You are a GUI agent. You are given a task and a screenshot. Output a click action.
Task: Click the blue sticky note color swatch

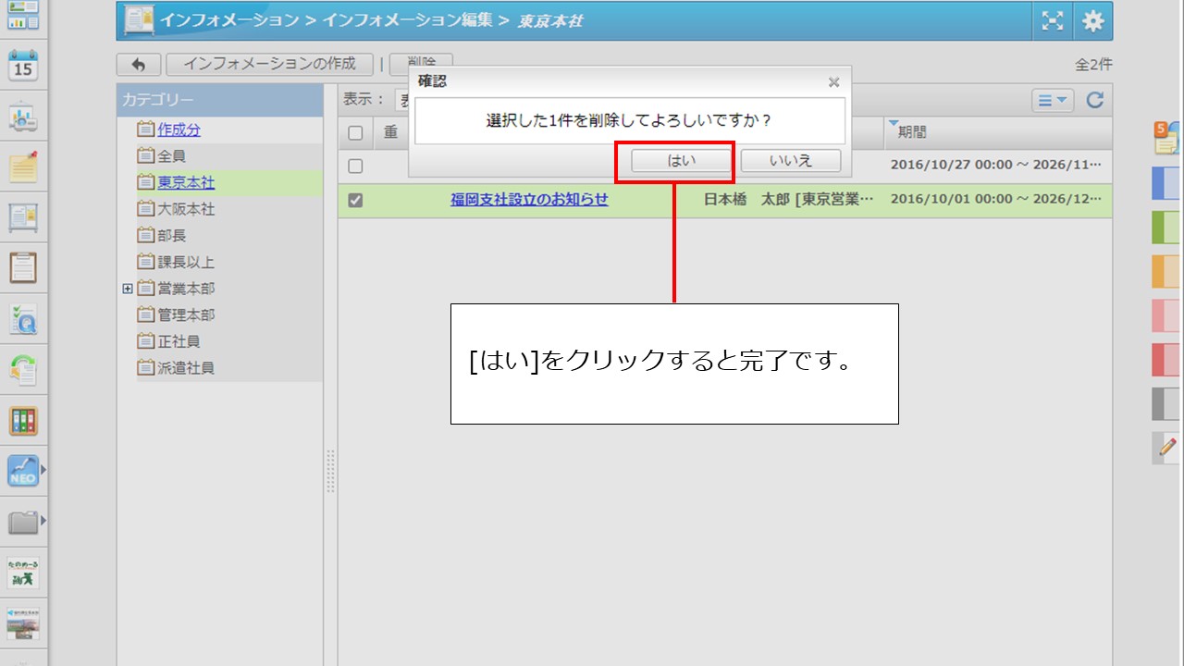pos(1165,183)
